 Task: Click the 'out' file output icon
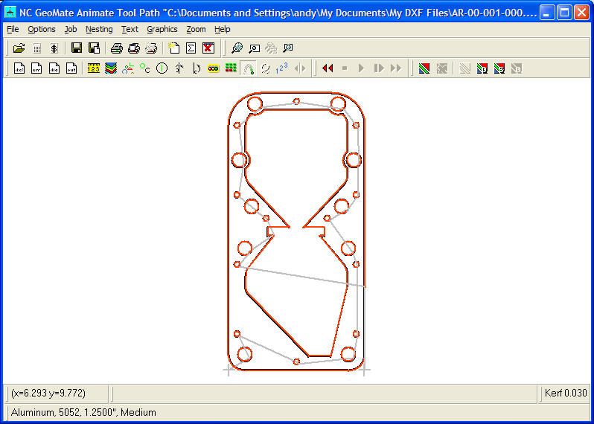click(x=71, y=68)
